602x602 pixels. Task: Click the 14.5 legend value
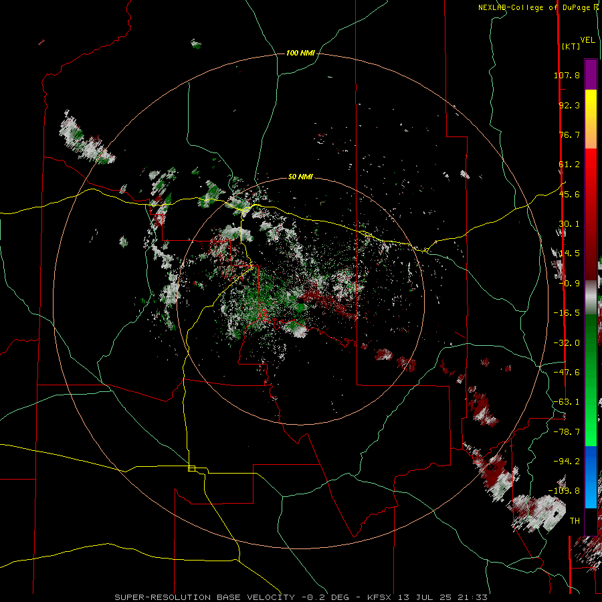(x=569, y=254)
